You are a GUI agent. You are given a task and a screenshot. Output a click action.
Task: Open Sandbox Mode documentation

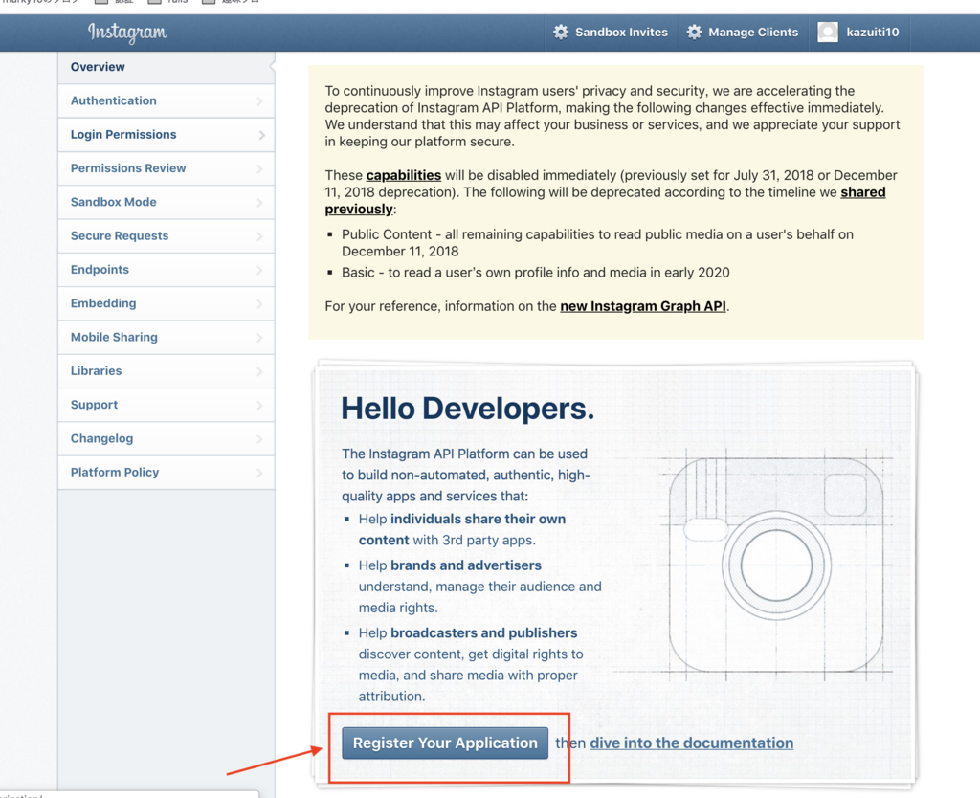[x=167, y=202]
